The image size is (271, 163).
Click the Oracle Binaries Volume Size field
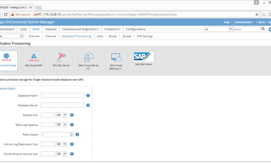click(x=48, y=154)
